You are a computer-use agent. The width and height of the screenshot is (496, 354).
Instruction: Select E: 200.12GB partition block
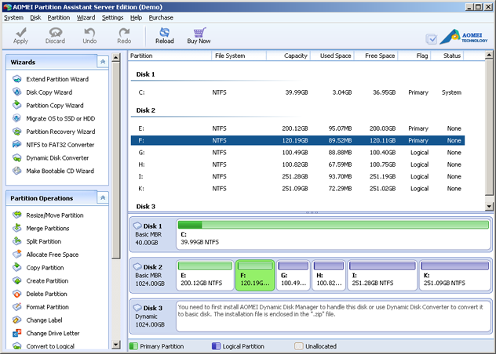(205, 275)
